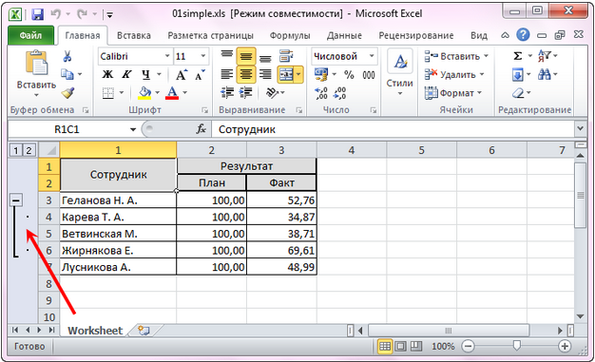Toggle center horizontal alignment
The image size is (595, 362).
246,74
